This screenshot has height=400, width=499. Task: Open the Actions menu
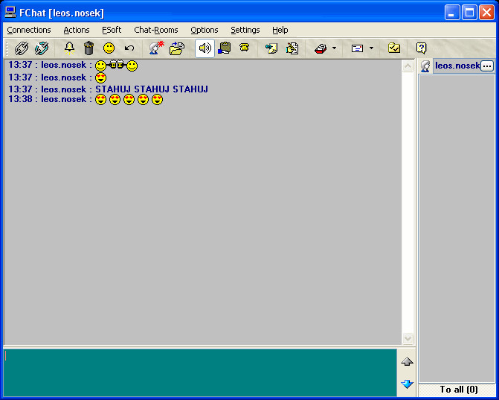pyautogui.click(x=77, y=30)
